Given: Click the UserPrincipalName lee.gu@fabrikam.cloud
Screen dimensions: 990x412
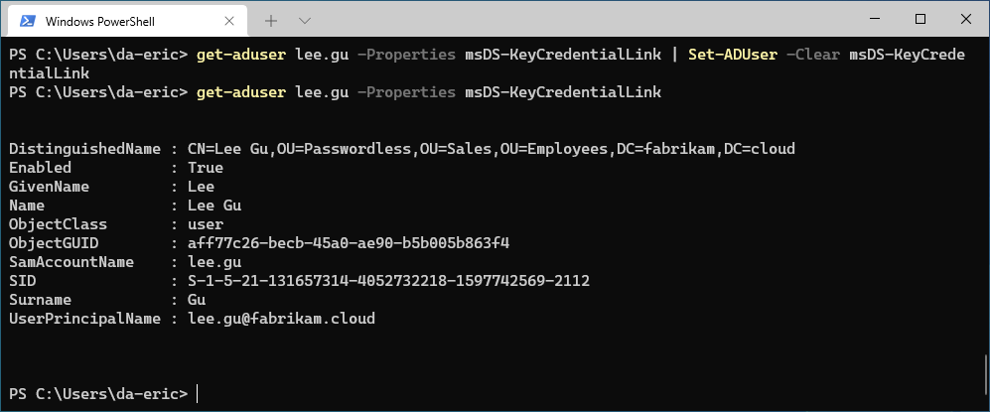Looking at the screenshot, I should point(282,319).
